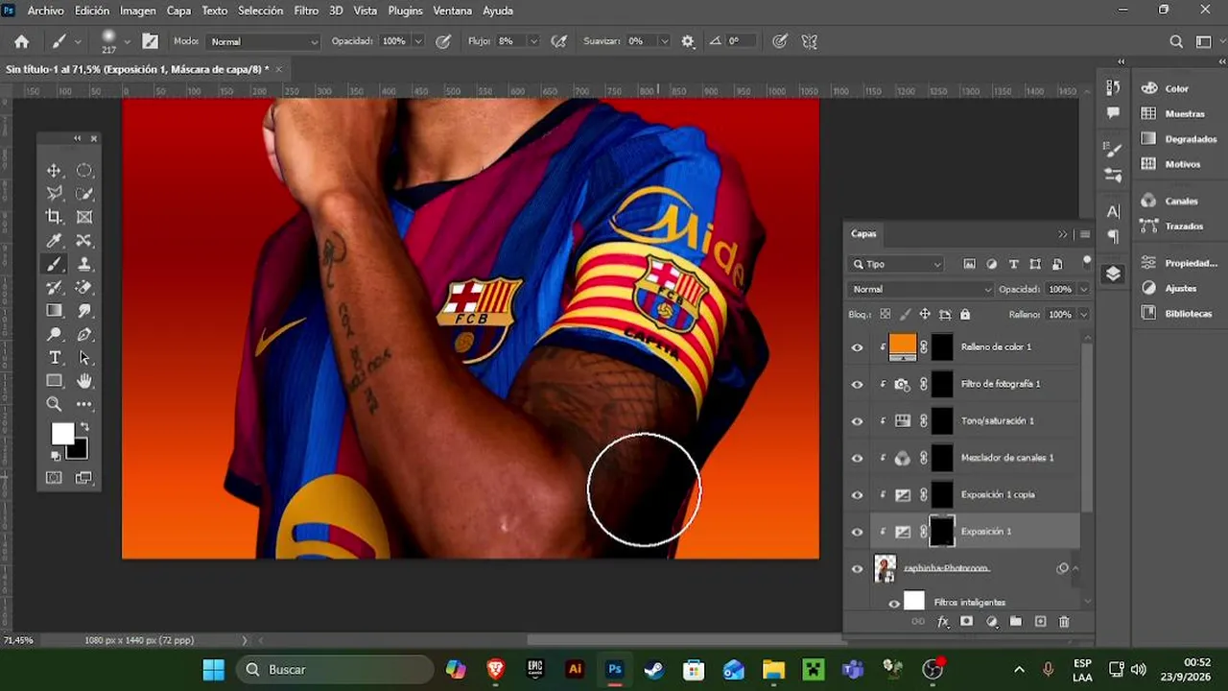Click the delete layer trash icon
Image resolution: width=1228 pixels, height=691 pixels.
[1064, 622]
